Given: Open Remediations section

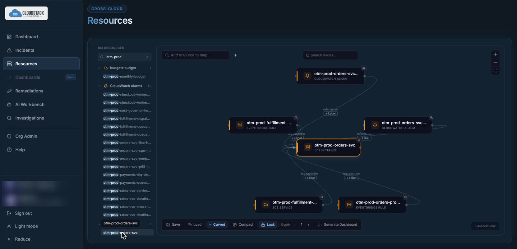Looking at the screenshot, I should tap(41, 91).
